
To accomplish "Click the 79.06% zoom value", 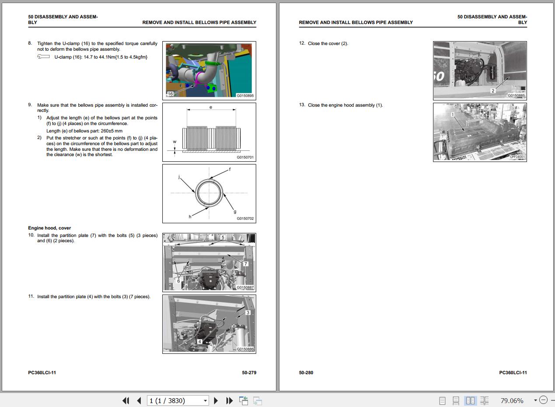I will [x=512, y=400].
